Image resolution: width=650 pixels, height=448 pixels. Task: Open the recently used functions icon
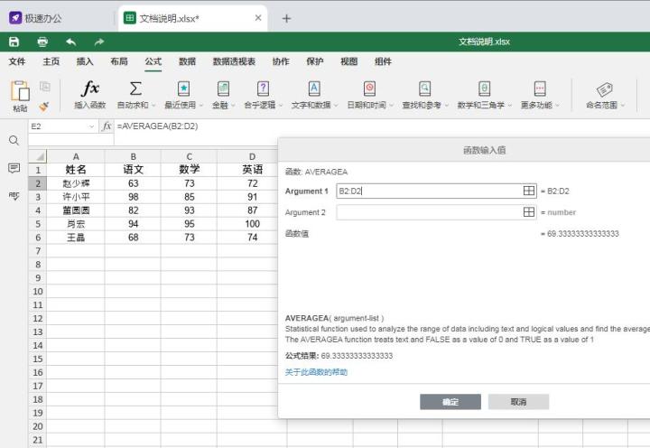(x=183, y=89)
